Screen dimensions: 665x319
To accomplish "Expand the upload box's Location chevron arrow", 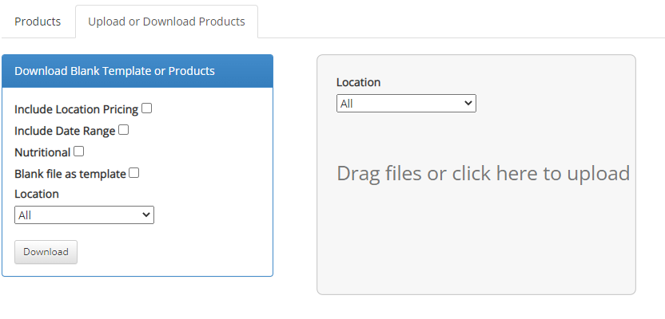I will point(468,103).
